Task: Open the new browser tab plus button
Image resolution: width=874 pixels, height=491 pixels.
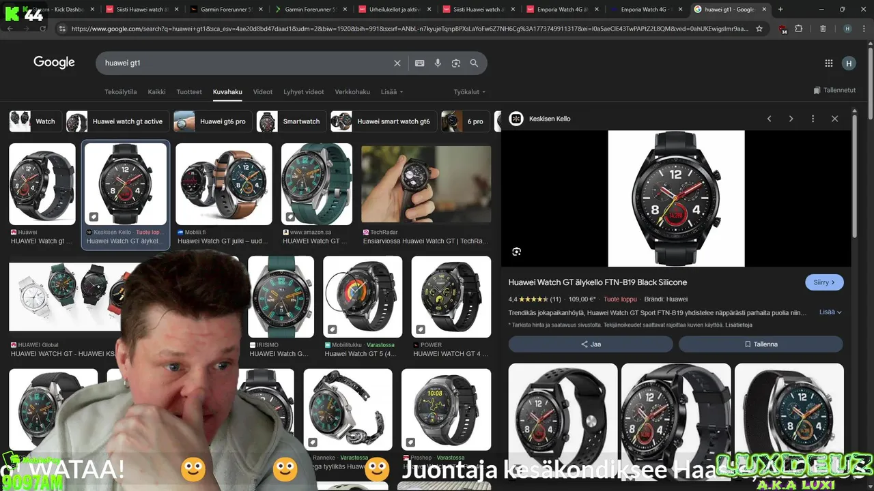Action: 780,10
